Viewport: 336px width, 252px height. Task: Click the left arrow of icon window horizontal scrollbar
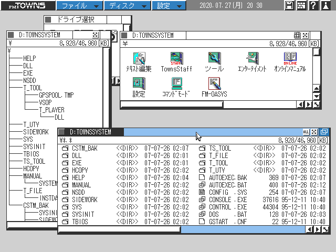(x=300, y=104)
